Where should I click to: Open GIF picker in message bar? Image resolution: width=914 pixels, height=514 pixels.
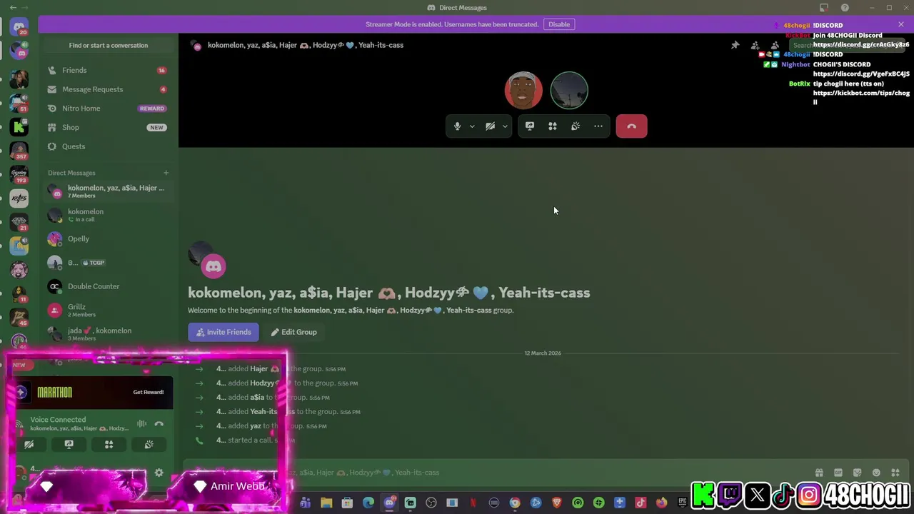(x=838, y=473)
